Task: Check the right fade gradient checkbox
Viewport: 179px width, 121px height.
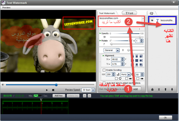Action: (x=138, y=78)
